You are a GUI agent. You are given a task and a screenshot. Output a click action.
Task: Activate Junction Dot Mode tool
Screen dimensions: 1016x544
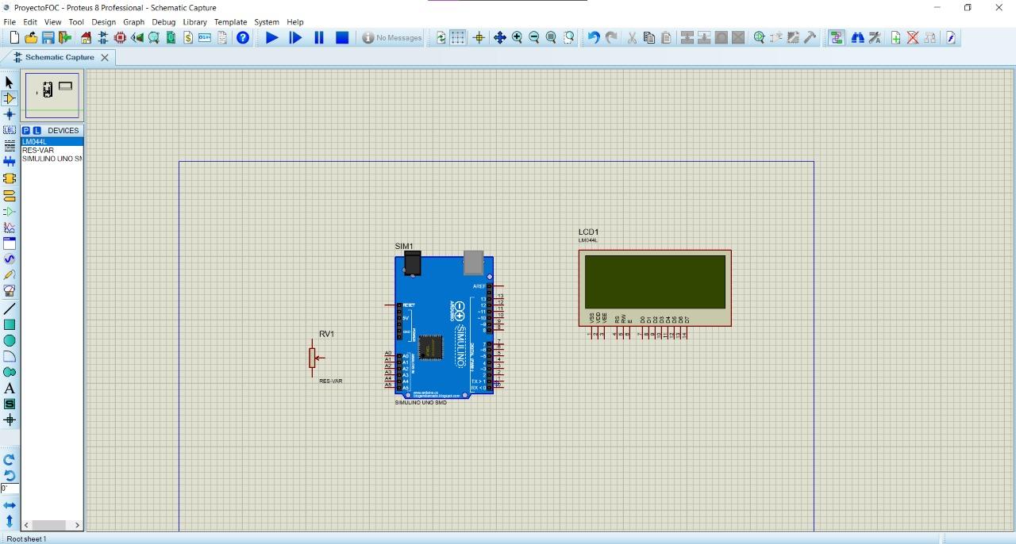click(x=10, y=114)
